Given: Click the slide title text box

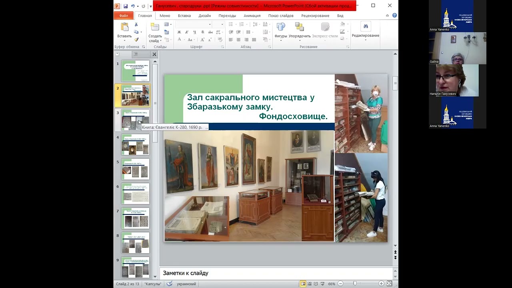Looking at the screenshot, I should point(257,107).
